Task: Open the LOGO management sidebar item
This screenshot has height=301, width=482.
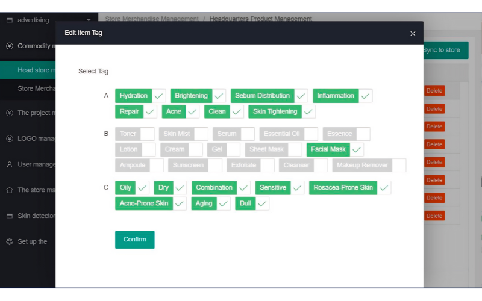Action: point(36,138)
